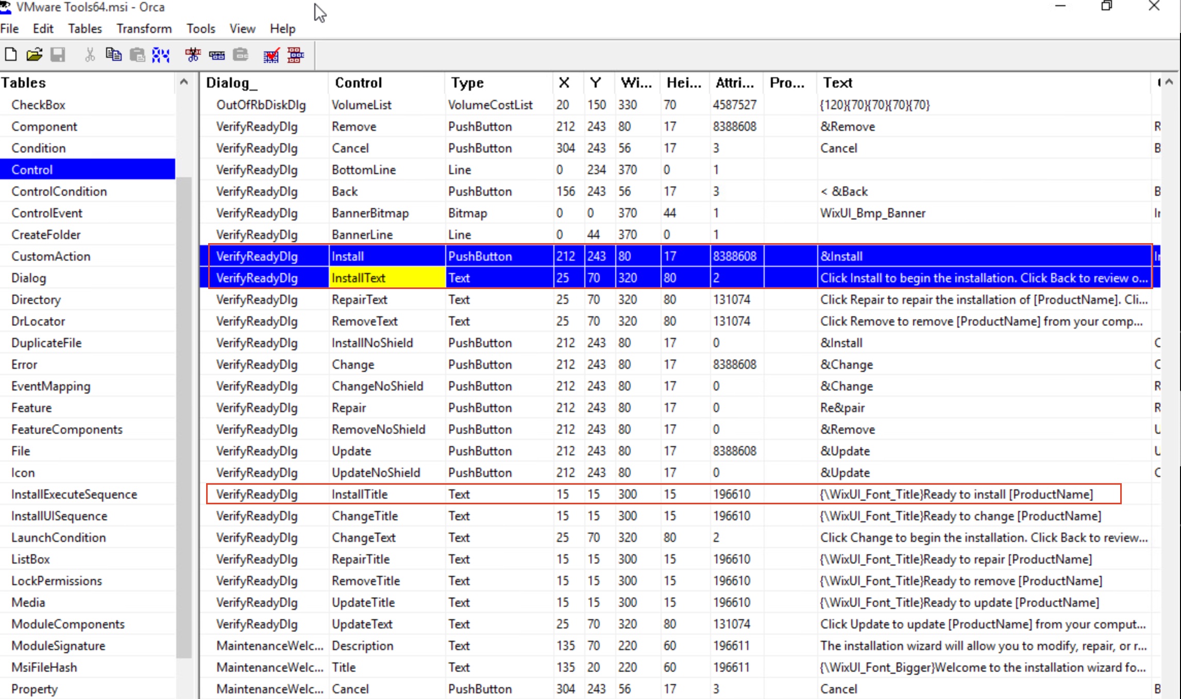Open the Transform menu
Screen dimensions: 1181x699
click(x=144, y=28)
